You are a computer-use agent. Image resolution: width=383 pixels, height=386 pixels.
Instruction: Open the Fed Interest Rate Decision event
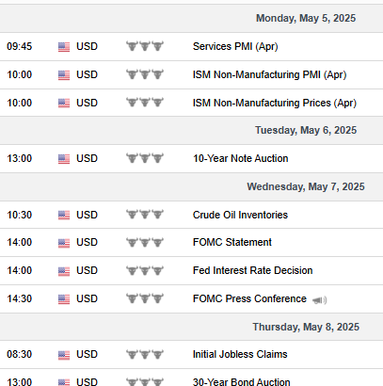(x=252, y=270)
